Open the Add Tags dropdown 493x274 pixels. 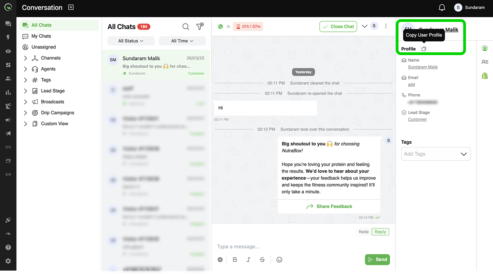click(x=436, y=154)
